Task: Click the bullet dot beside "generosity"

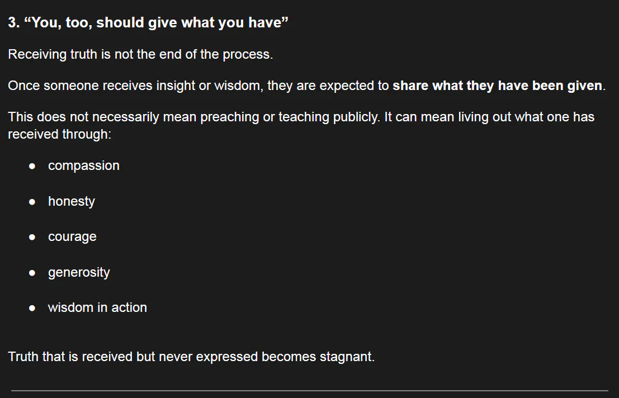Action: coord(32,273)
